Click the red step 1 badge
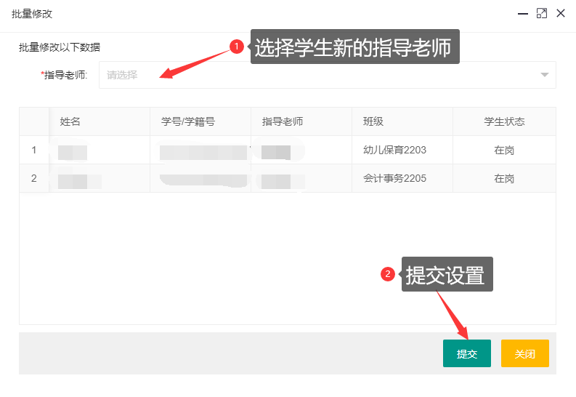Viewport: 576px width, 397px height. coord(236,47)
